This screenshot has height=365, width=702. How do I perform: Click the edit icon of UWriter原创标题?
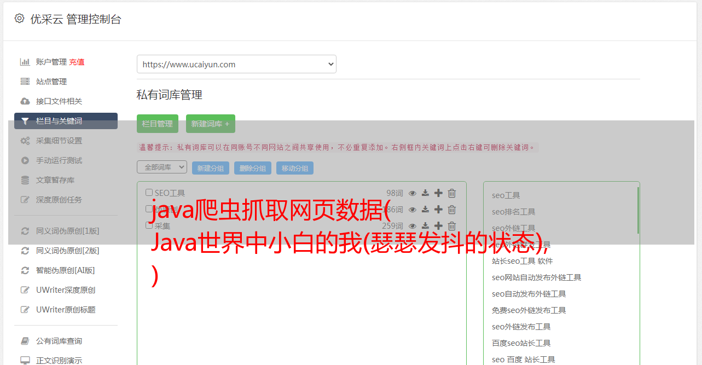point(25,310)
